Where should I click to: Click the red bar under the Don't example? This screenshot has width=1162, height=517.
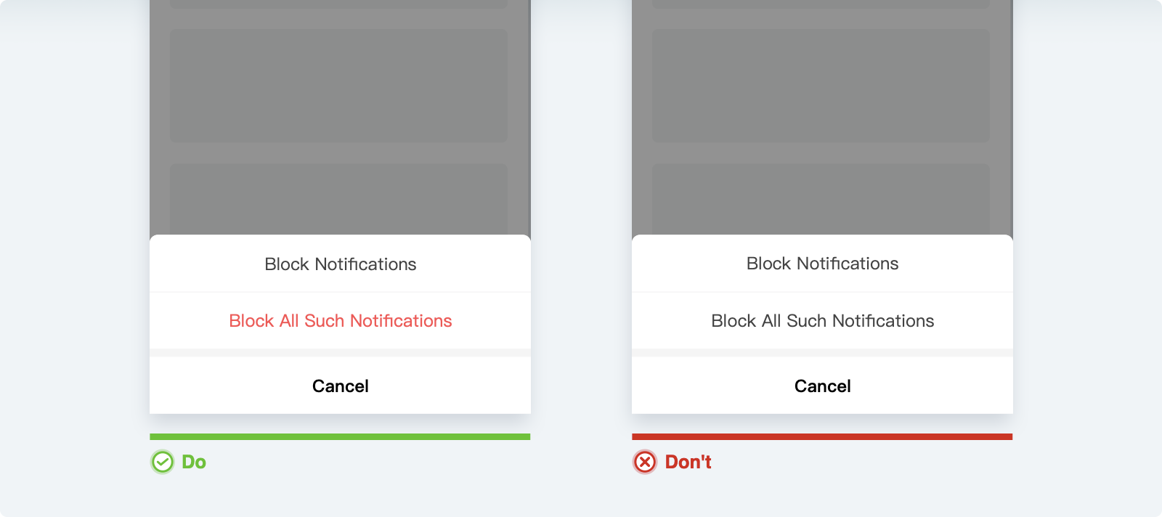[822, 436]
